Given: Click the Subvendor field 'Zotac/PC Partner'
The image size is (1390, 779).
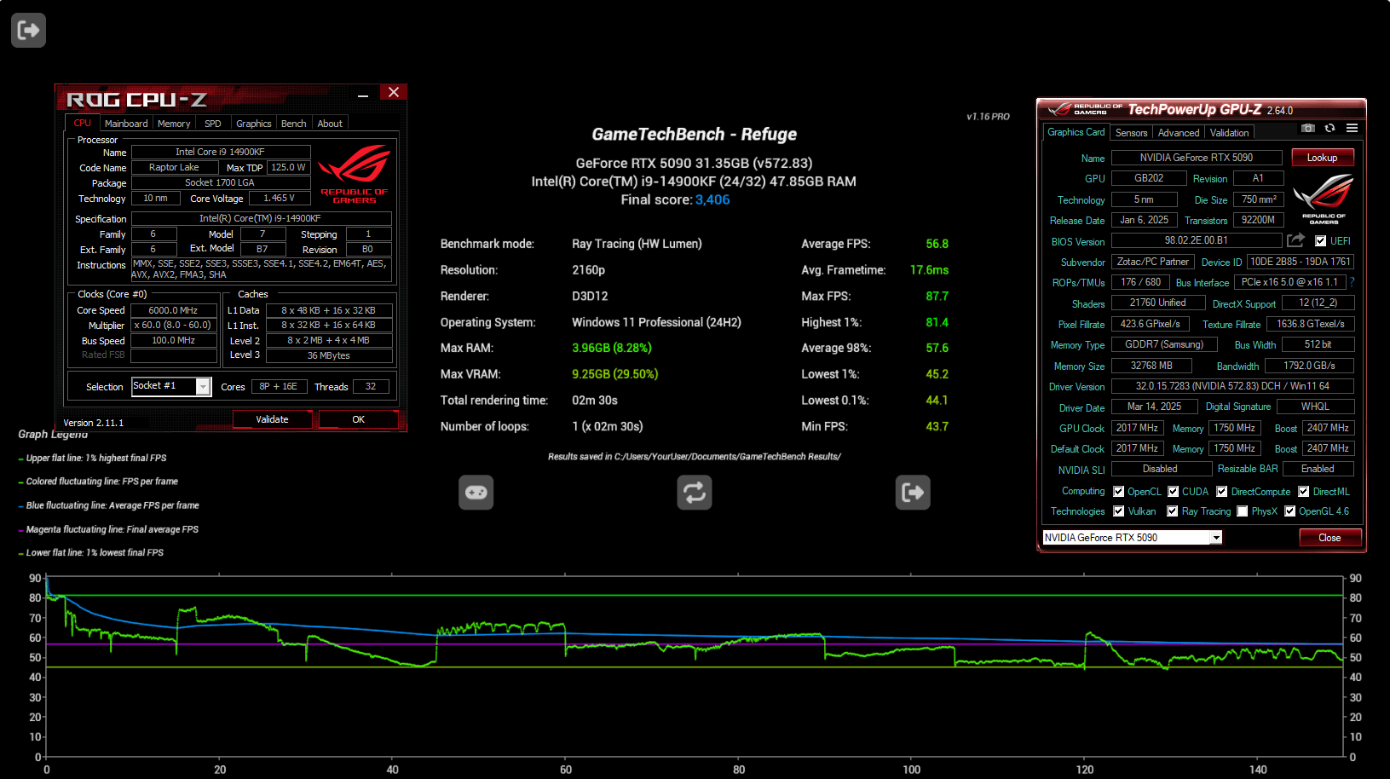Looking at the screenshot, I should 1152,262.
